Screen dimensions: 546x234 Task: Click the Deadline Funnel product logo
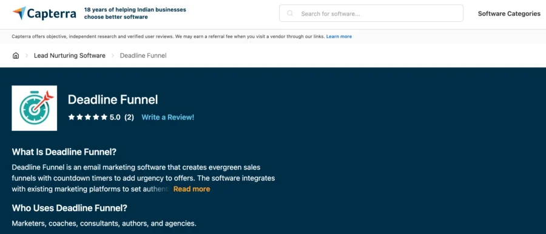(35, 108)
